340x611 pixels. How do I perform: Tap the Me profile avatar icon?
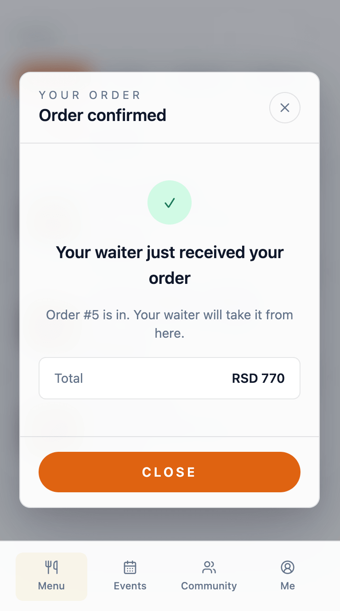click(288, 567)
